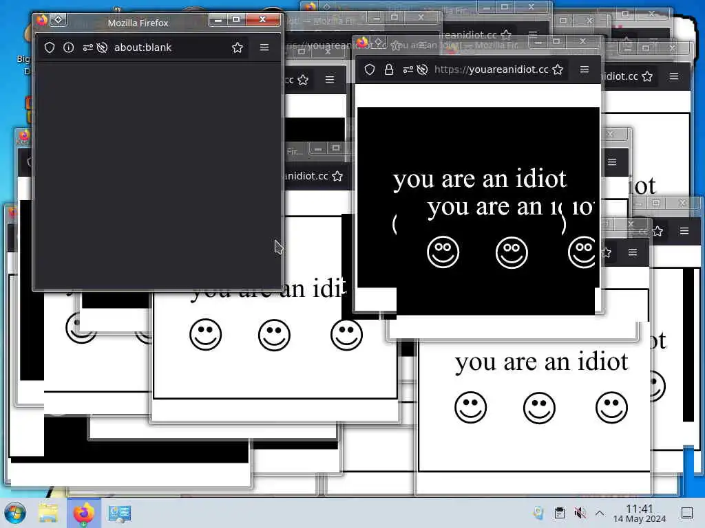Open hamburger menu in front https://youareanidiot.cc window

[585, 69]
